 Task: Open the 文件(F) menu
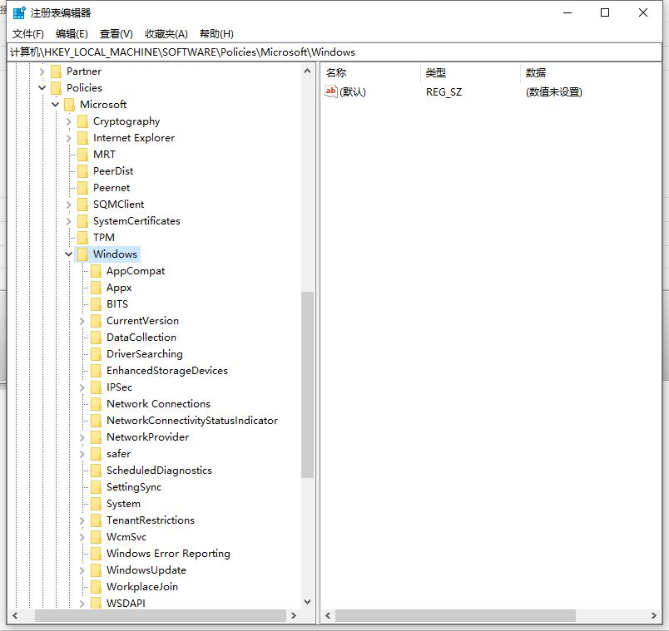point(27,34)
